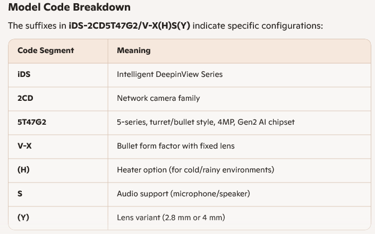
Task: Select the "iDS" code segment cell
Action: [24, 75]
